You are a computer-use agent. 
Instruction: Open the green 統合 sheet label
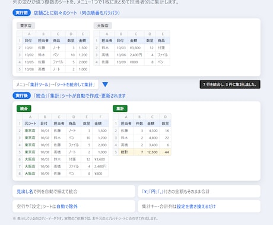(x=24, y=108)
